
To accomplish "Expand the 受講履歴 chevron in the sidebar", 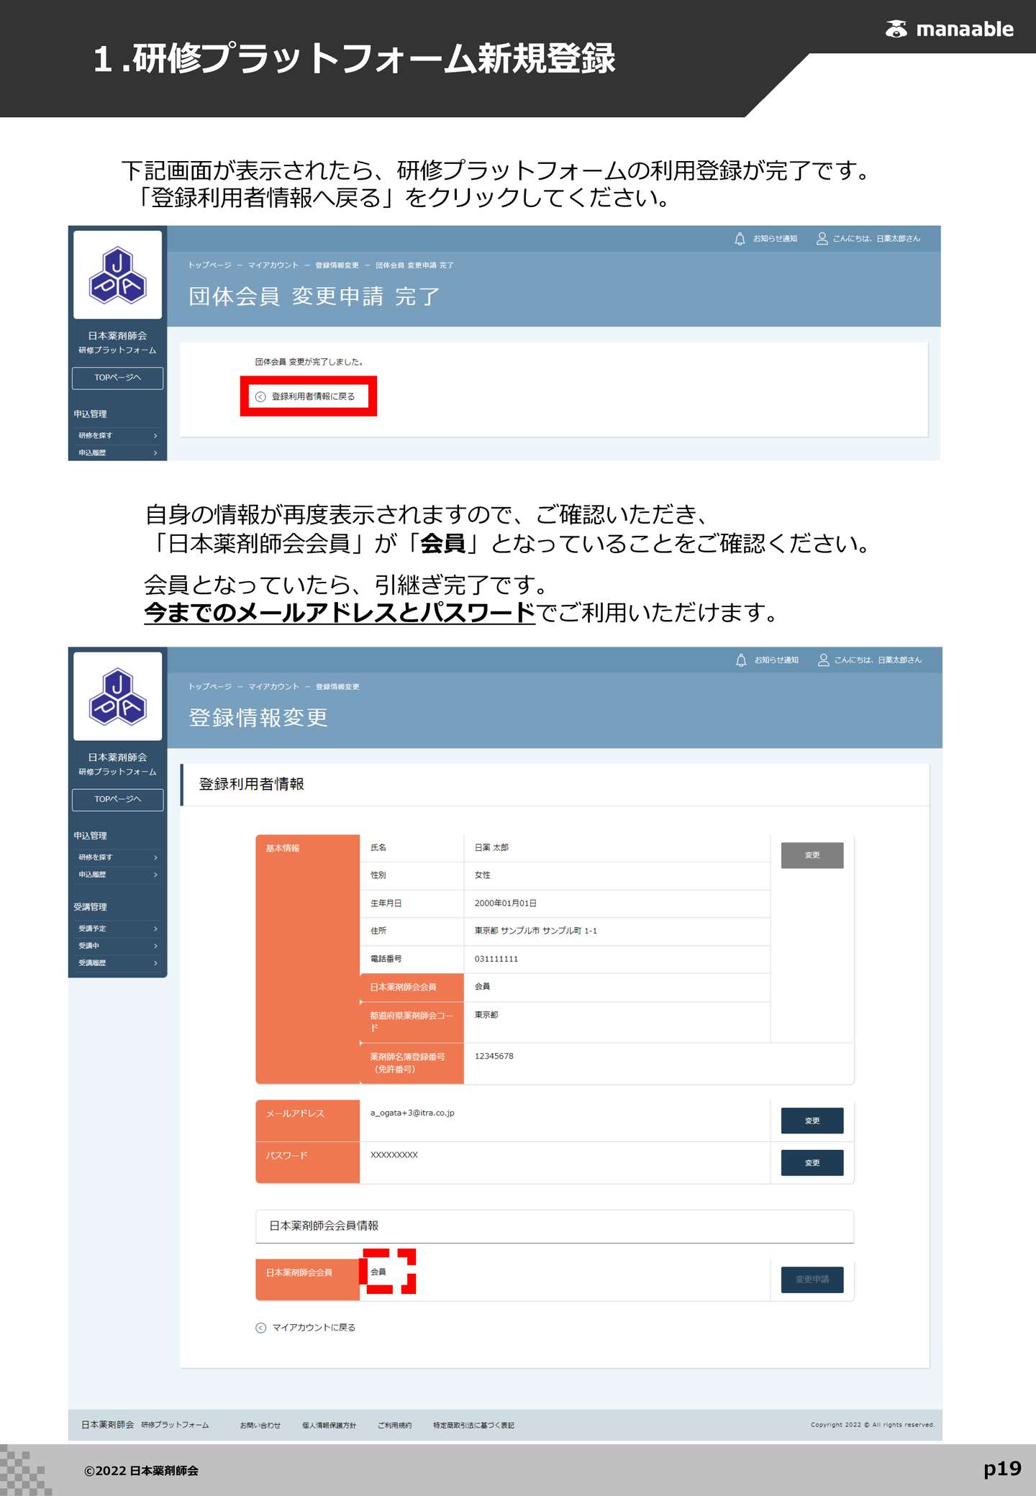I will [155, 963].
